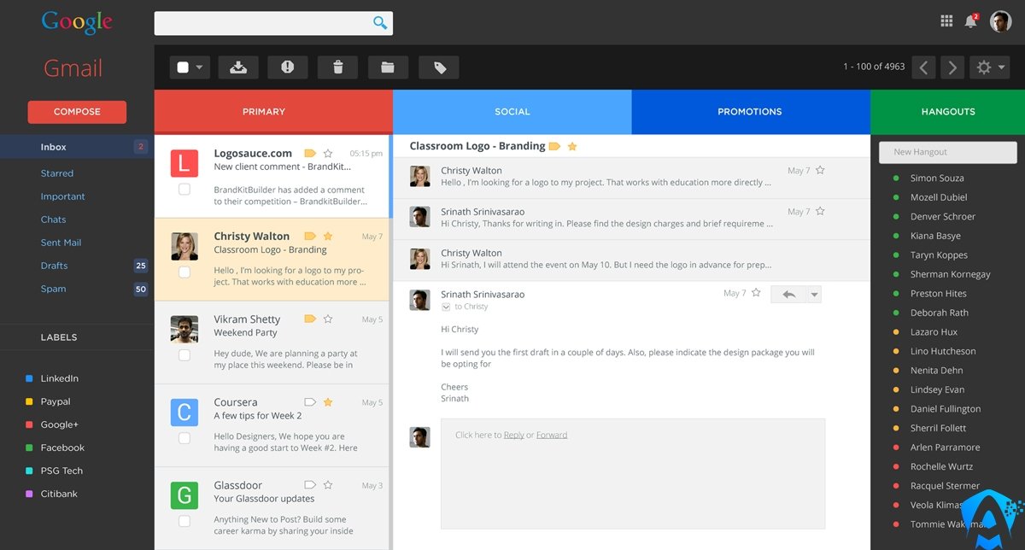Report spam with the exclamation icon

pos(288,67)
